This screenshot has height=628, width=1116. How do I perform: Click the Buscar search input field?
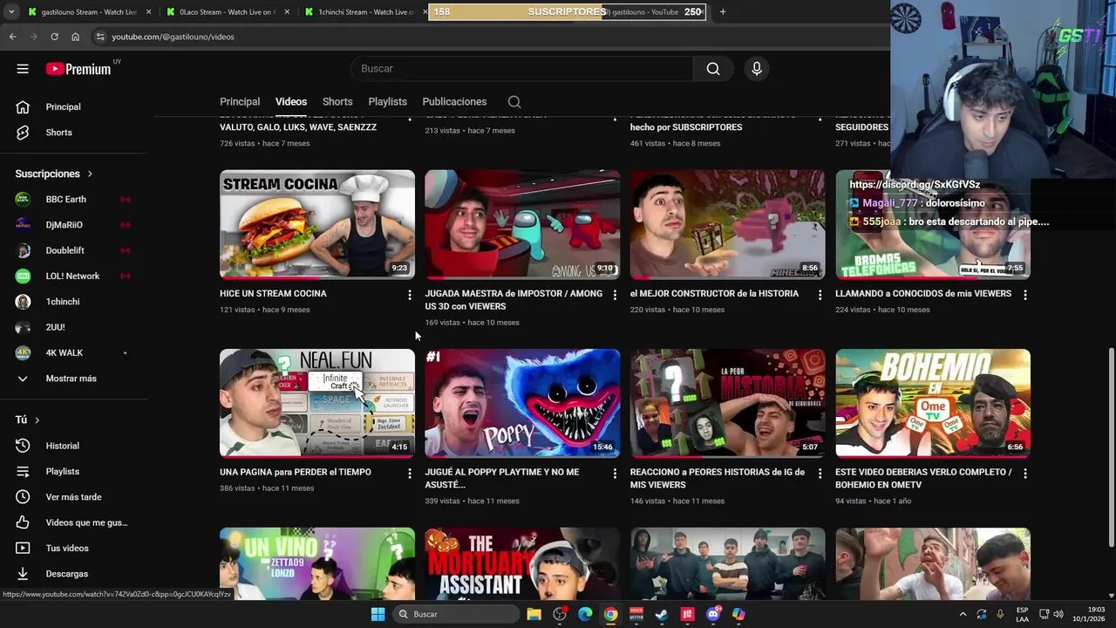[521, 69]
